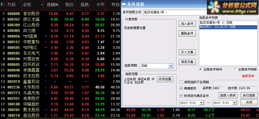Click the marker icon next to 鑫富药业
The height and width of the screenshot is (119, 259).
coord(46,81)
